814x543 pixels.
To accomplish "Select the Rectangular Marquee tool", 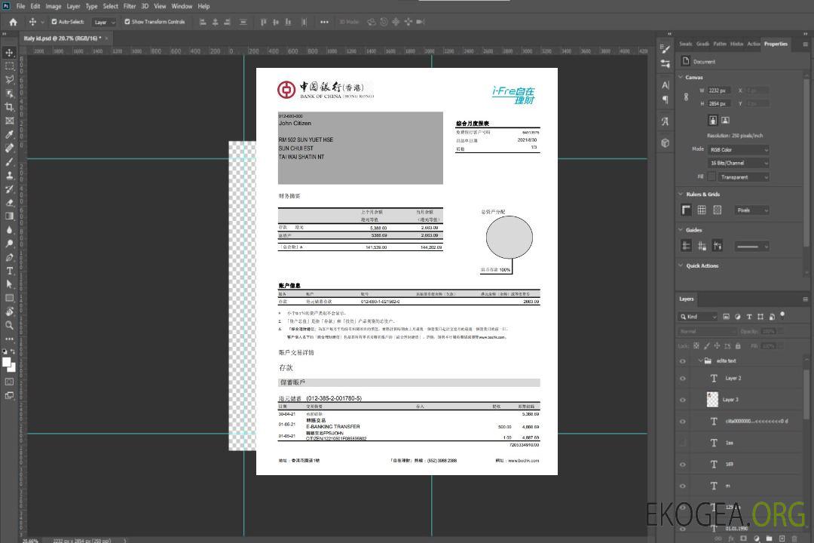I will coord(9,66).
